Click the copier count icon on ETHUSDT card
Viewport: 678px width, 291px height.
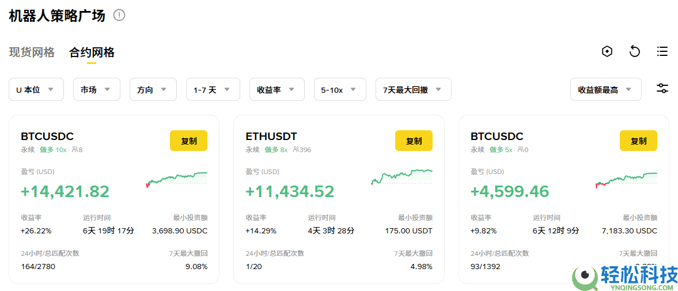[296, 150]
